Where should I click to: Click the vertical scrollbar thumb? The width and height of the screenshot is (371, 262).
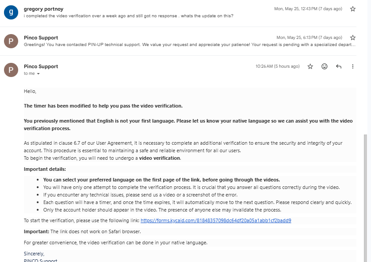click(x=366, y=198)
